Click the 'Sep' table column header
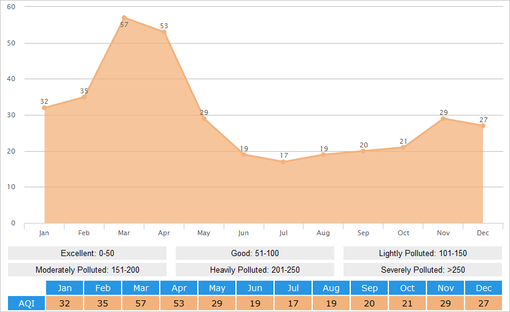 [x=369, y=288]
